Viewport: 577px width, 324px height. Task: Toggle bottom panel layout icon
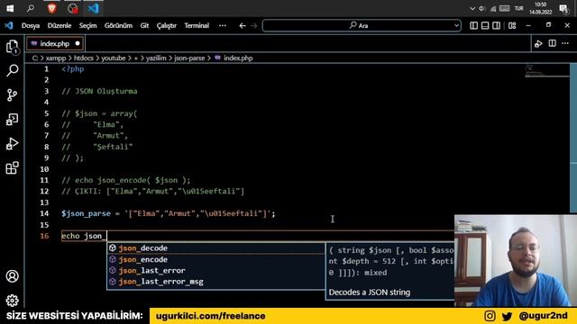click(485, 25)
